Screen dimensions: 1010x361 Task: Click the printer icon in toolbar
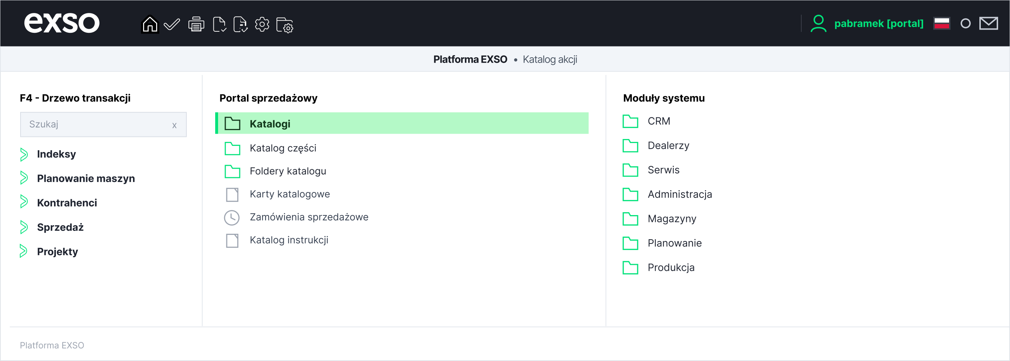pyautogui.click(x=196, y=24)
